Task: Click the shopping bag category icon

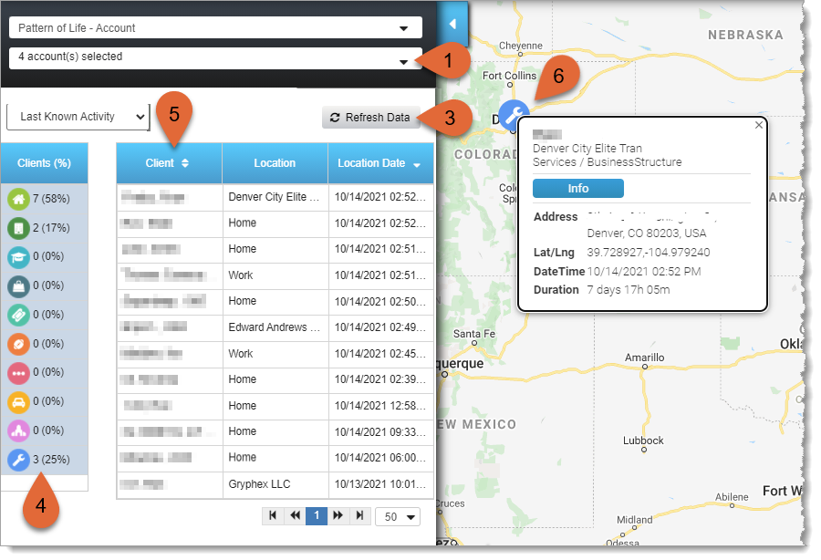Action: tap(17, 285)
